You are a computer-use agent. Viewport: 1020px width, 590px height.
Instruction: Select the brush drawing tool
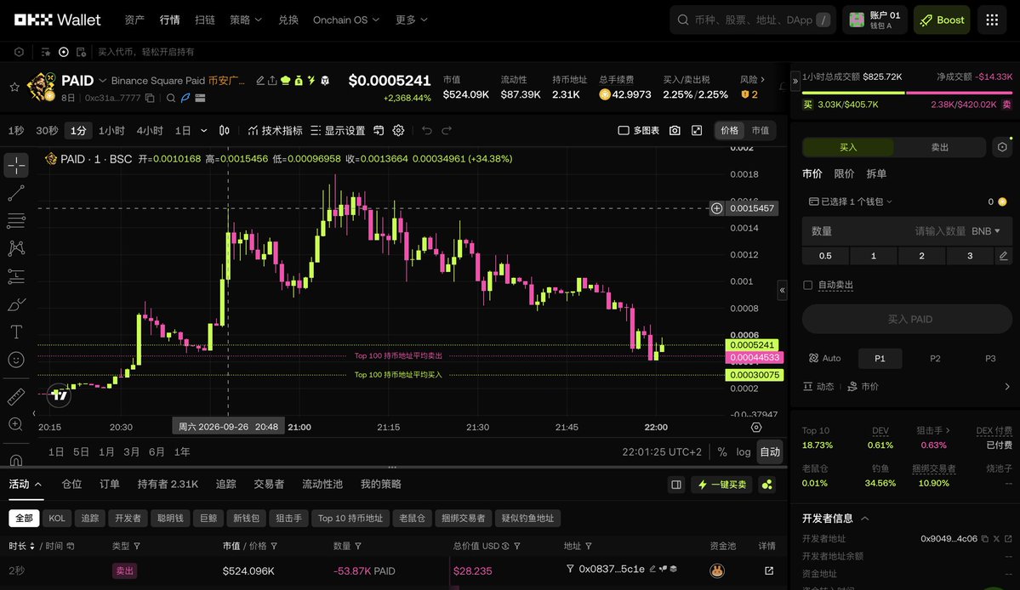pos(16,304)
